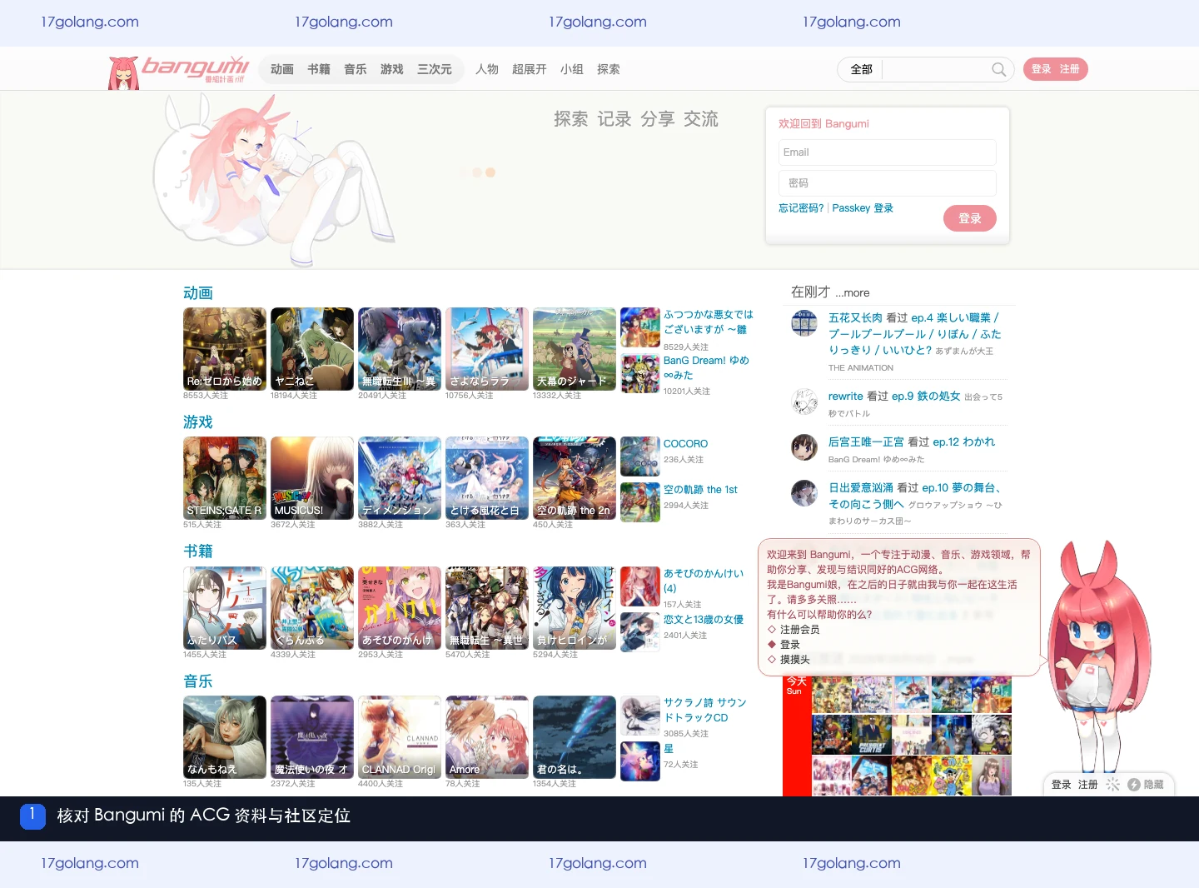Go to 小组 in navigation
The height and width of the screenshot is (888, 1199).
(x=572, y=69)
